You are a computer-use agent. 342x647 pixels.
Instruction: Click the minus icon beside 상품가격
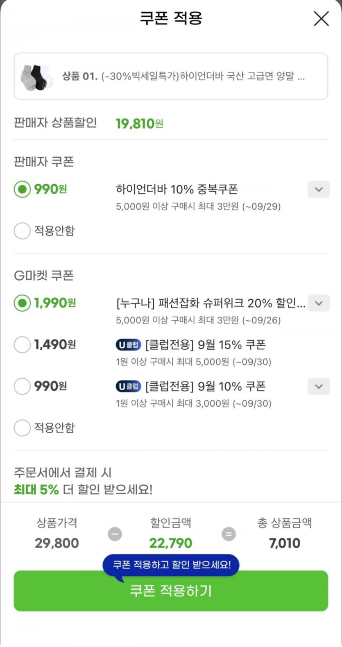pos(115,534)
